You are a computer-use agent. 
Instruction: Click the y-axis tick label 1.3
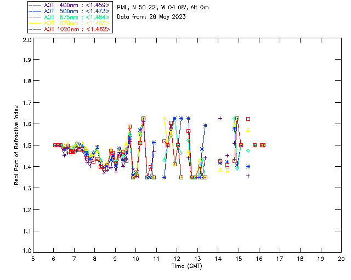pos(27,188)
